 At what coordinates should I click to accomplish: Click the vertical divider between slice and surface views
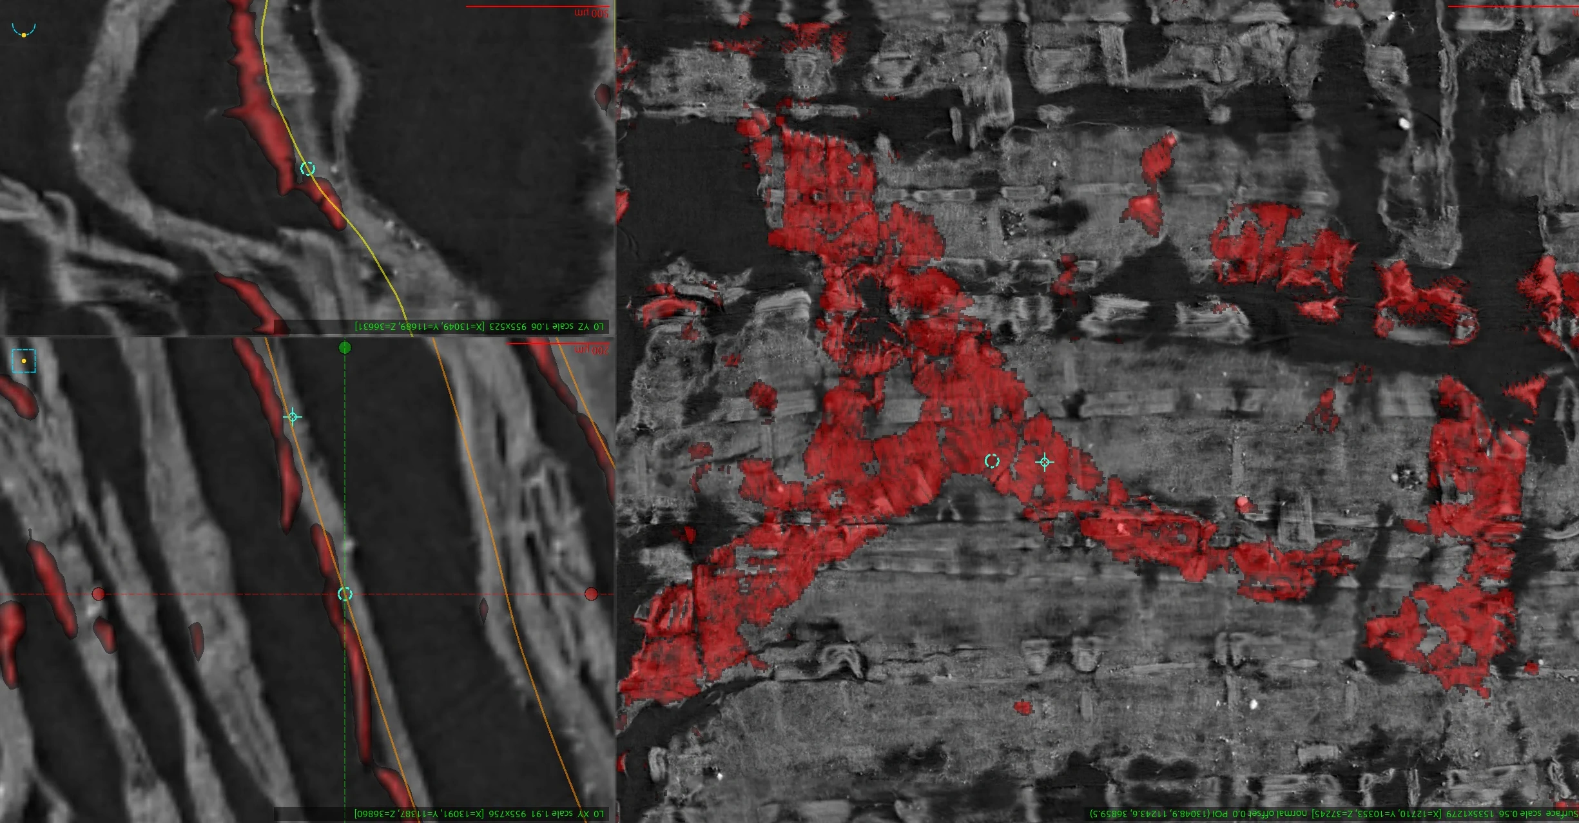(615, 411)
